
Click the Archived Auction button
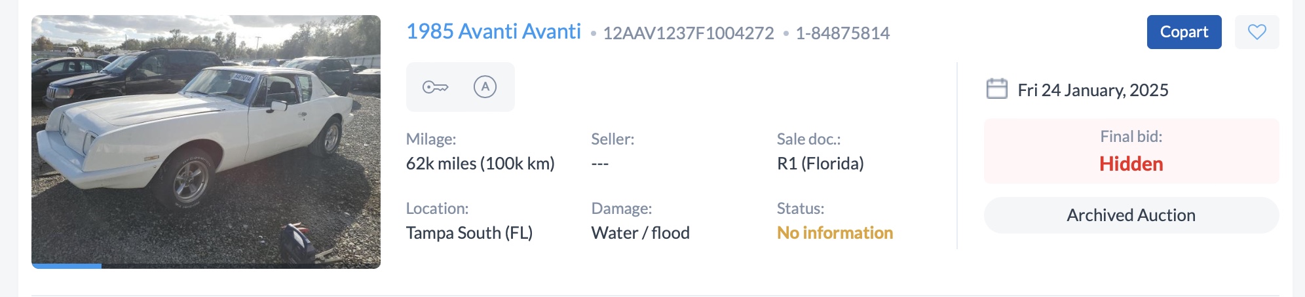tap(1131, 215)
